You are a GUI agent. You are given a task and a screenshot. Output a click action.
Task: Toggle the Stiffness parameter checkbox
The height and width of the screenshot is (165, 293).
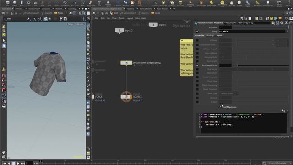pos(197,40)
